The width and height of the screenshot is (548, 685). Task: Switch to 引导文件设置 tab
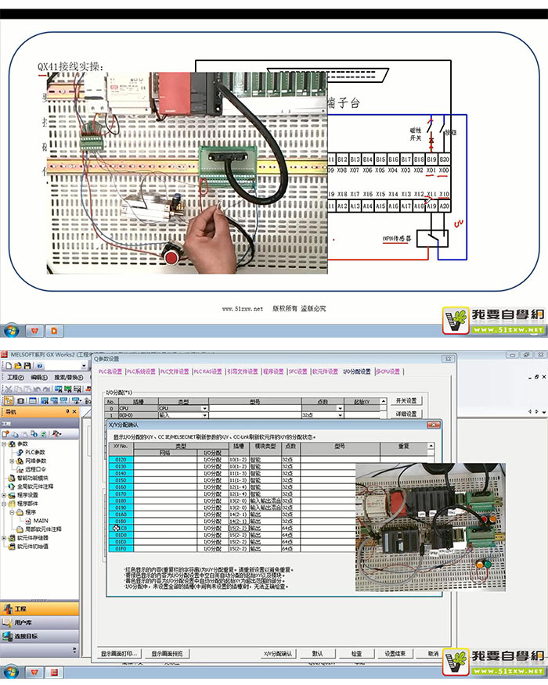[x=243, y=371]
